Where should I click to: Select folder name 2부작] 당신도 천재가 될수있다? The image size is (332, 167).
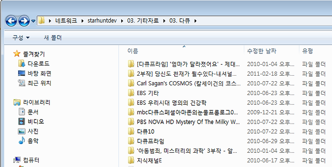187,74
